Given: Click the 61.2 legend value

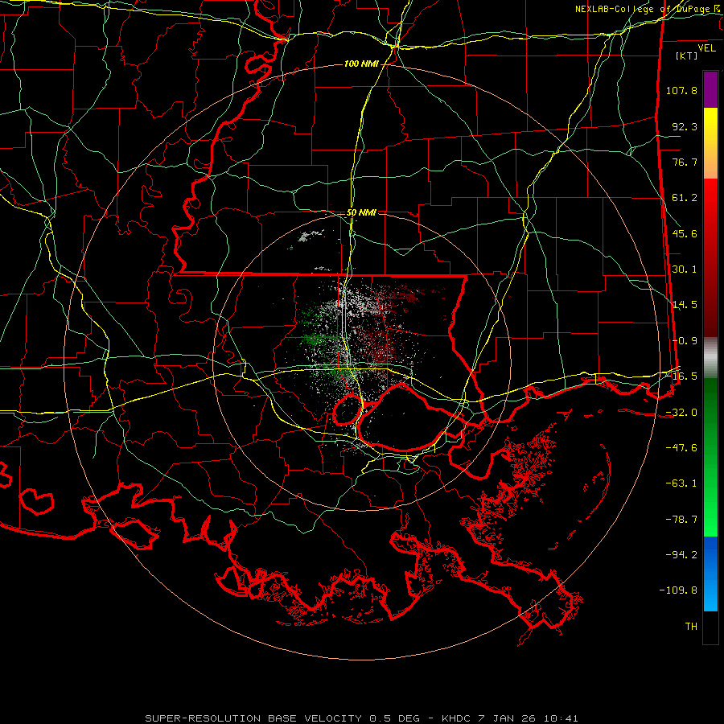Looking at the screenshot, I should (685, 198).
